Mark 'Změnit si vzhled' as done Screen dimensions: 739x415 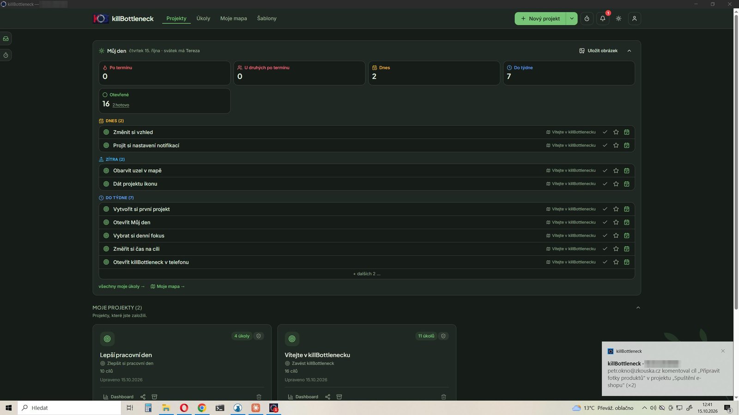point(605,132)
